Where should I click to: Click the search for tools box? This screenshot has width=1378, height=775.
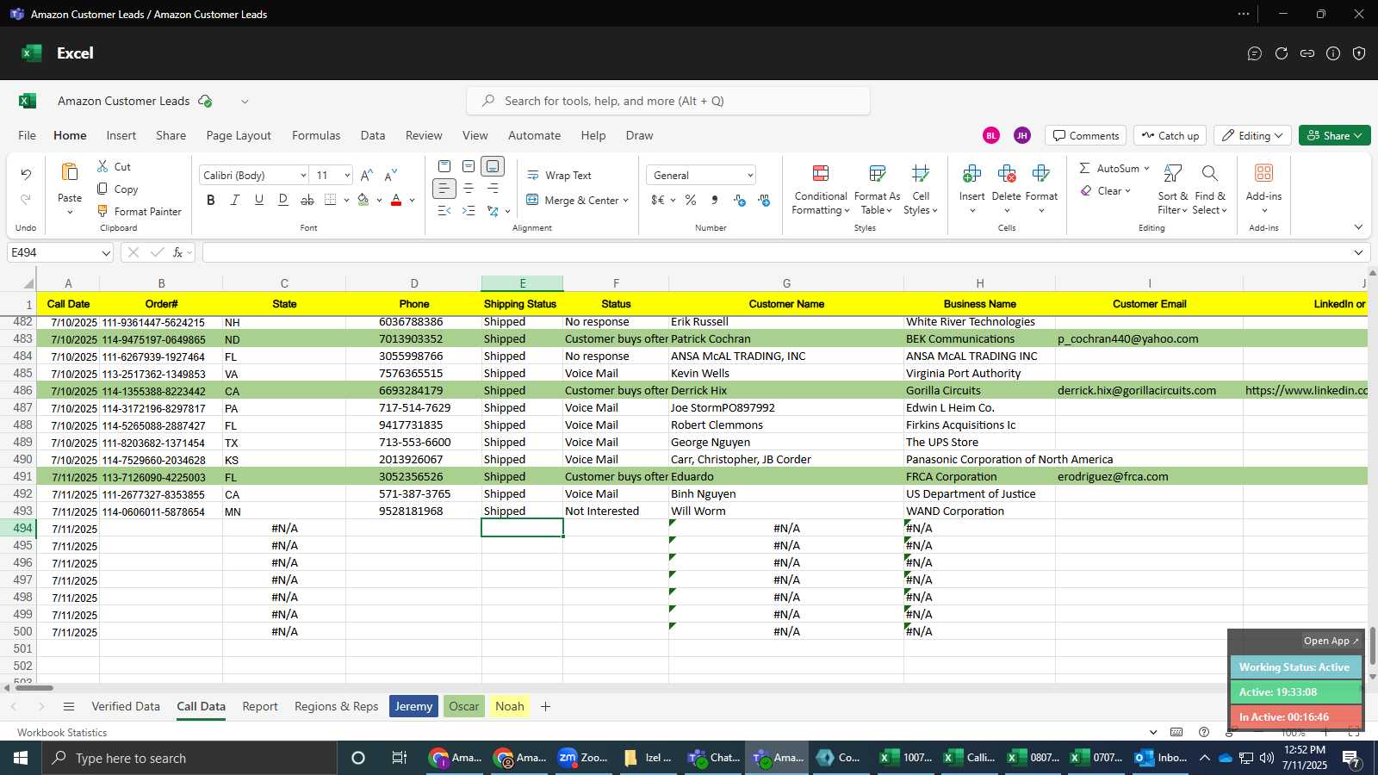click(x=668, y=101)
